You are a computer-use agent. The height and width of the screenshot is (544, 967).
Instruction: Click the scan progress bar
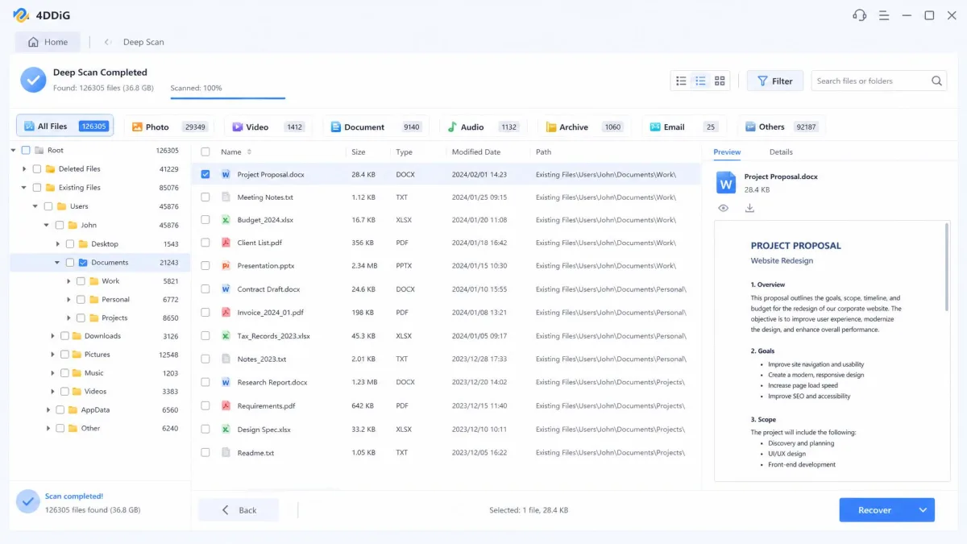click(227, 98)
